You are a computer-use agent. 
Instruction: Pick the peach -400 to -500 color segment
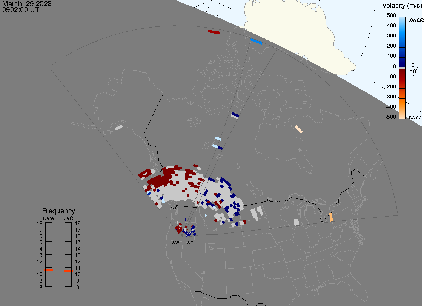(x=402, y=114)
